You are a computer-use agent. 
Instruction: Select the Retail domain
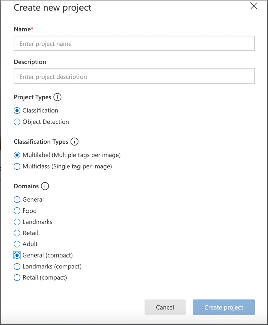[17, 233]
